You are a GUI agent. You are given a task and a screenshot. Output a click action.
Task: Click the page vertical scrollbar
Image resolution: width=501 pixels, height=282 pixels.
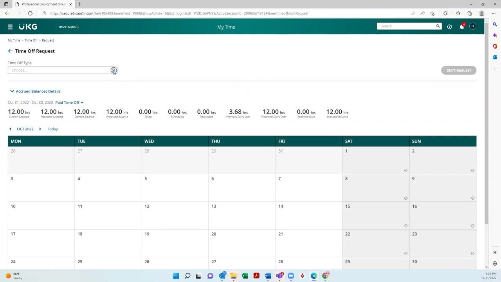[x=487, y=123]
